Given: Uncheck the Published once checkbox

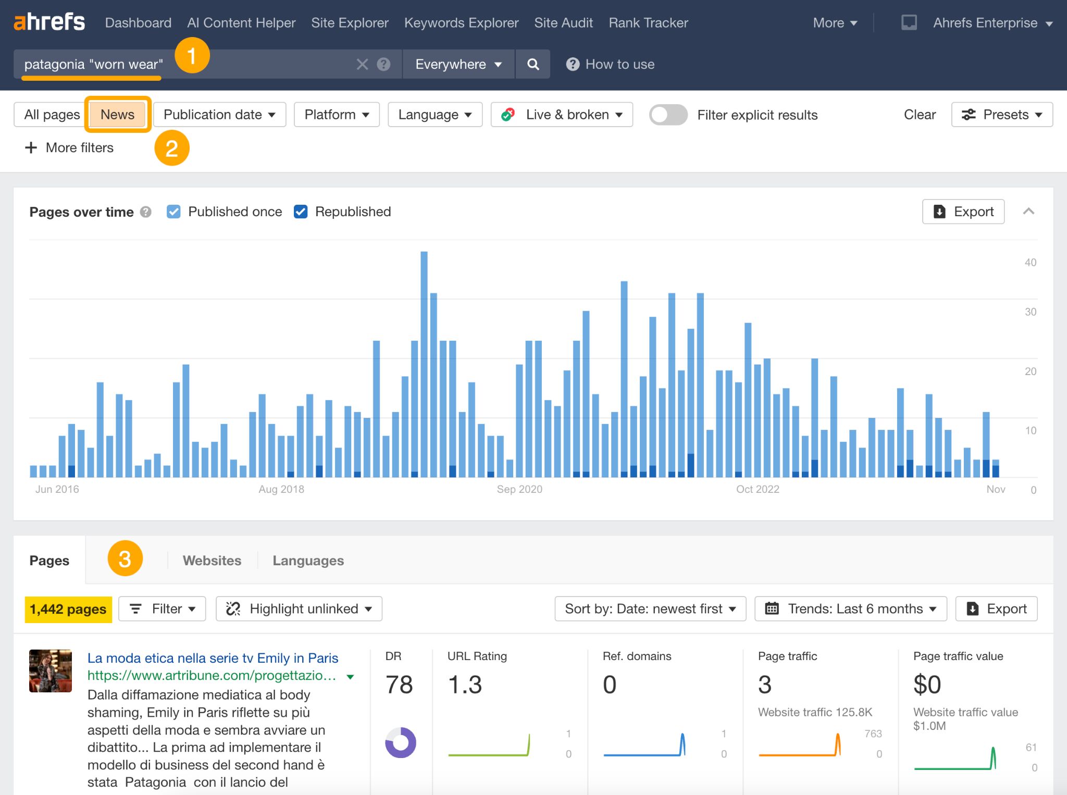Looking at the screenshot, I should (173, 212).
